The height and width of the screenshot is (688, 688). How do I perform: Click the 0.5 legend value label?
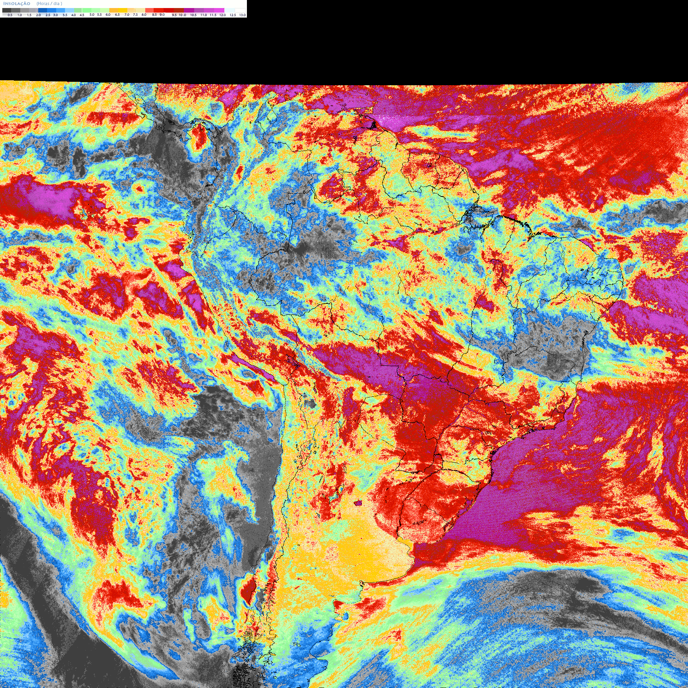pos(10,15)
